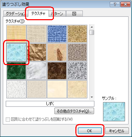This screenshot has height=137, width=132.
Task: Choose the white marble texture
Action: [x=36, y=71]
